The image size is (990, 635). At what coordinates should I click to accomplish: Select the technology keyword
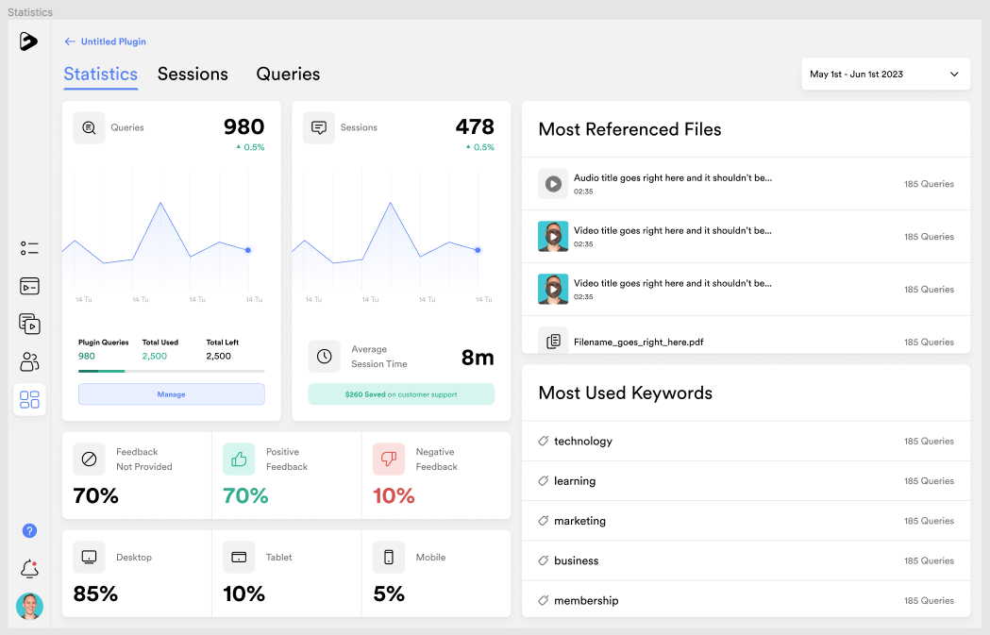coord(582,442)
